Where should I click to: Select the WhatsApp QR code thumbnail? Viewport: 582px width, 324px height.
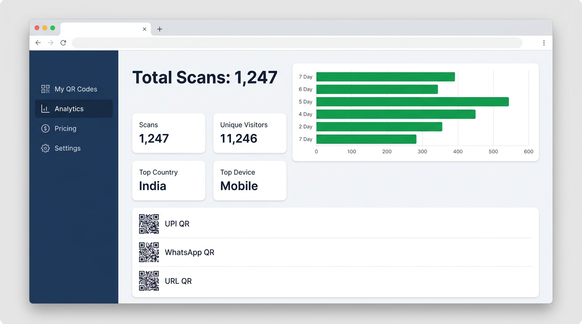149,252
